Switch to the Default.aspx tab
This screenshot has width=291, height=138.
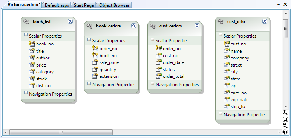tap(57, 5)
